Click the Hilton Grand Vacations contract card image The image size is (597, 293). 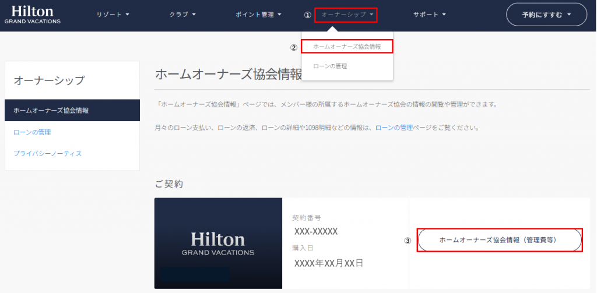click(218, 243)
